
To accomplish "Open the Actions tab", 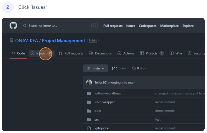I will pyautogui.click(x=126, y=53).
